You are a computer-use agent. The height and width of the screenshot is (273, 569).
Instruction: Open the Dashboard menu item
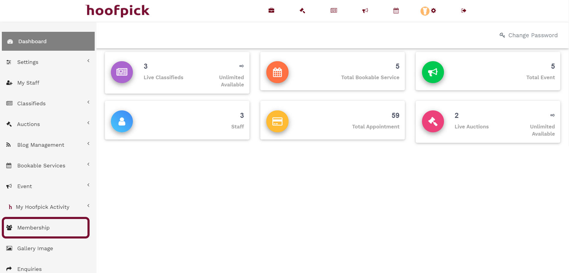click(48, 41)
